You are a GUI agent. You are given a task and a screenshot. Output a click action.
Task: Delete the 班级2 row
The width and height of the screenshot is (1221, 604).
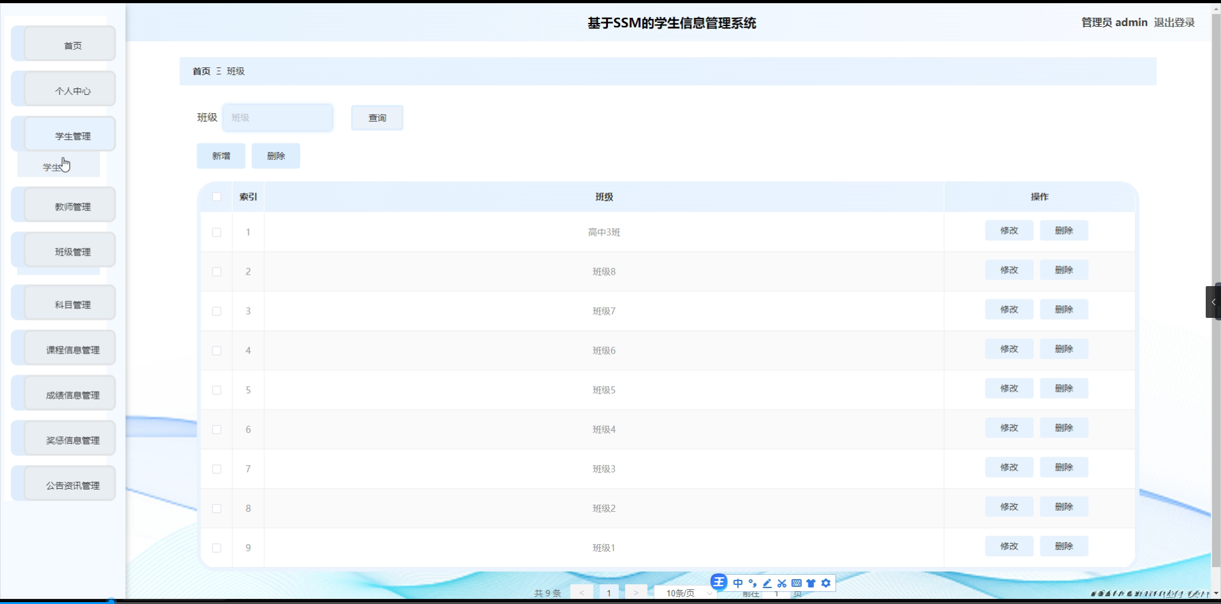click(1064, 506)
